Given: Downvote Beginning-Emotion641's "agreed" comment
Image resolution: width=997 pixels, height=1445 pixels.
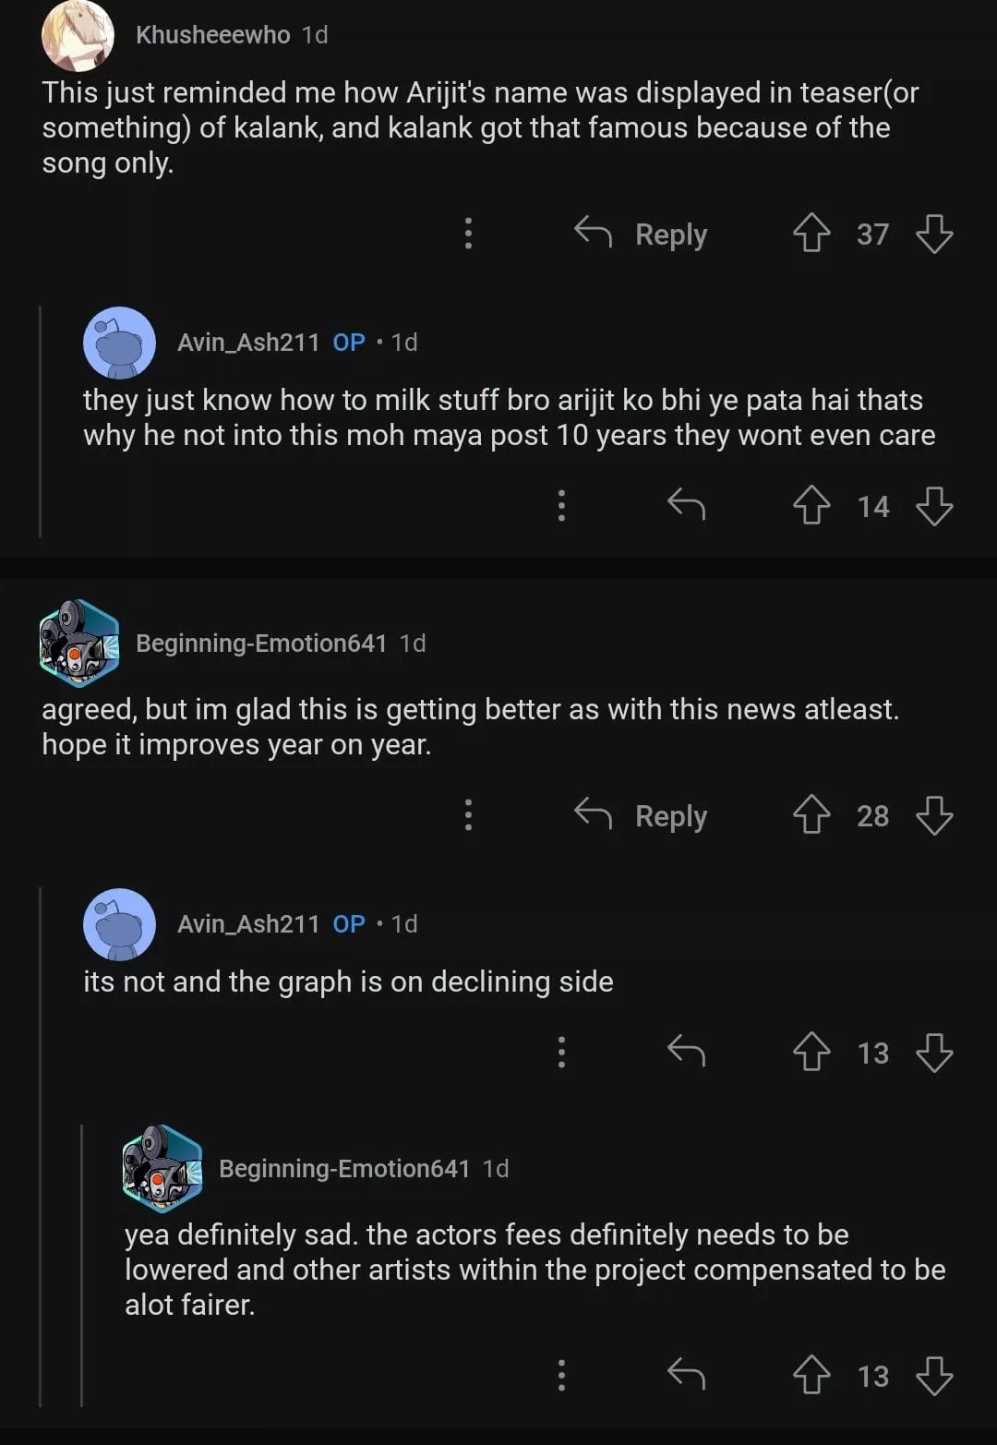Looking at the screenshot, I should point(934,815).
